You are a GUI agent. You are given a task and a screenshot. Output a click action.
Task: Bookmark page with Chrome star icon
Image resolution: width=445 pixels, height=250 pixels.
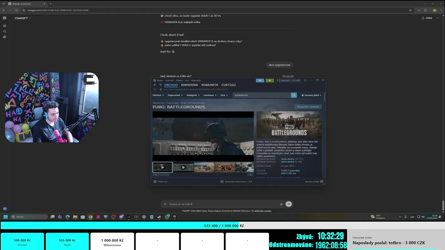tap(410, 10)
